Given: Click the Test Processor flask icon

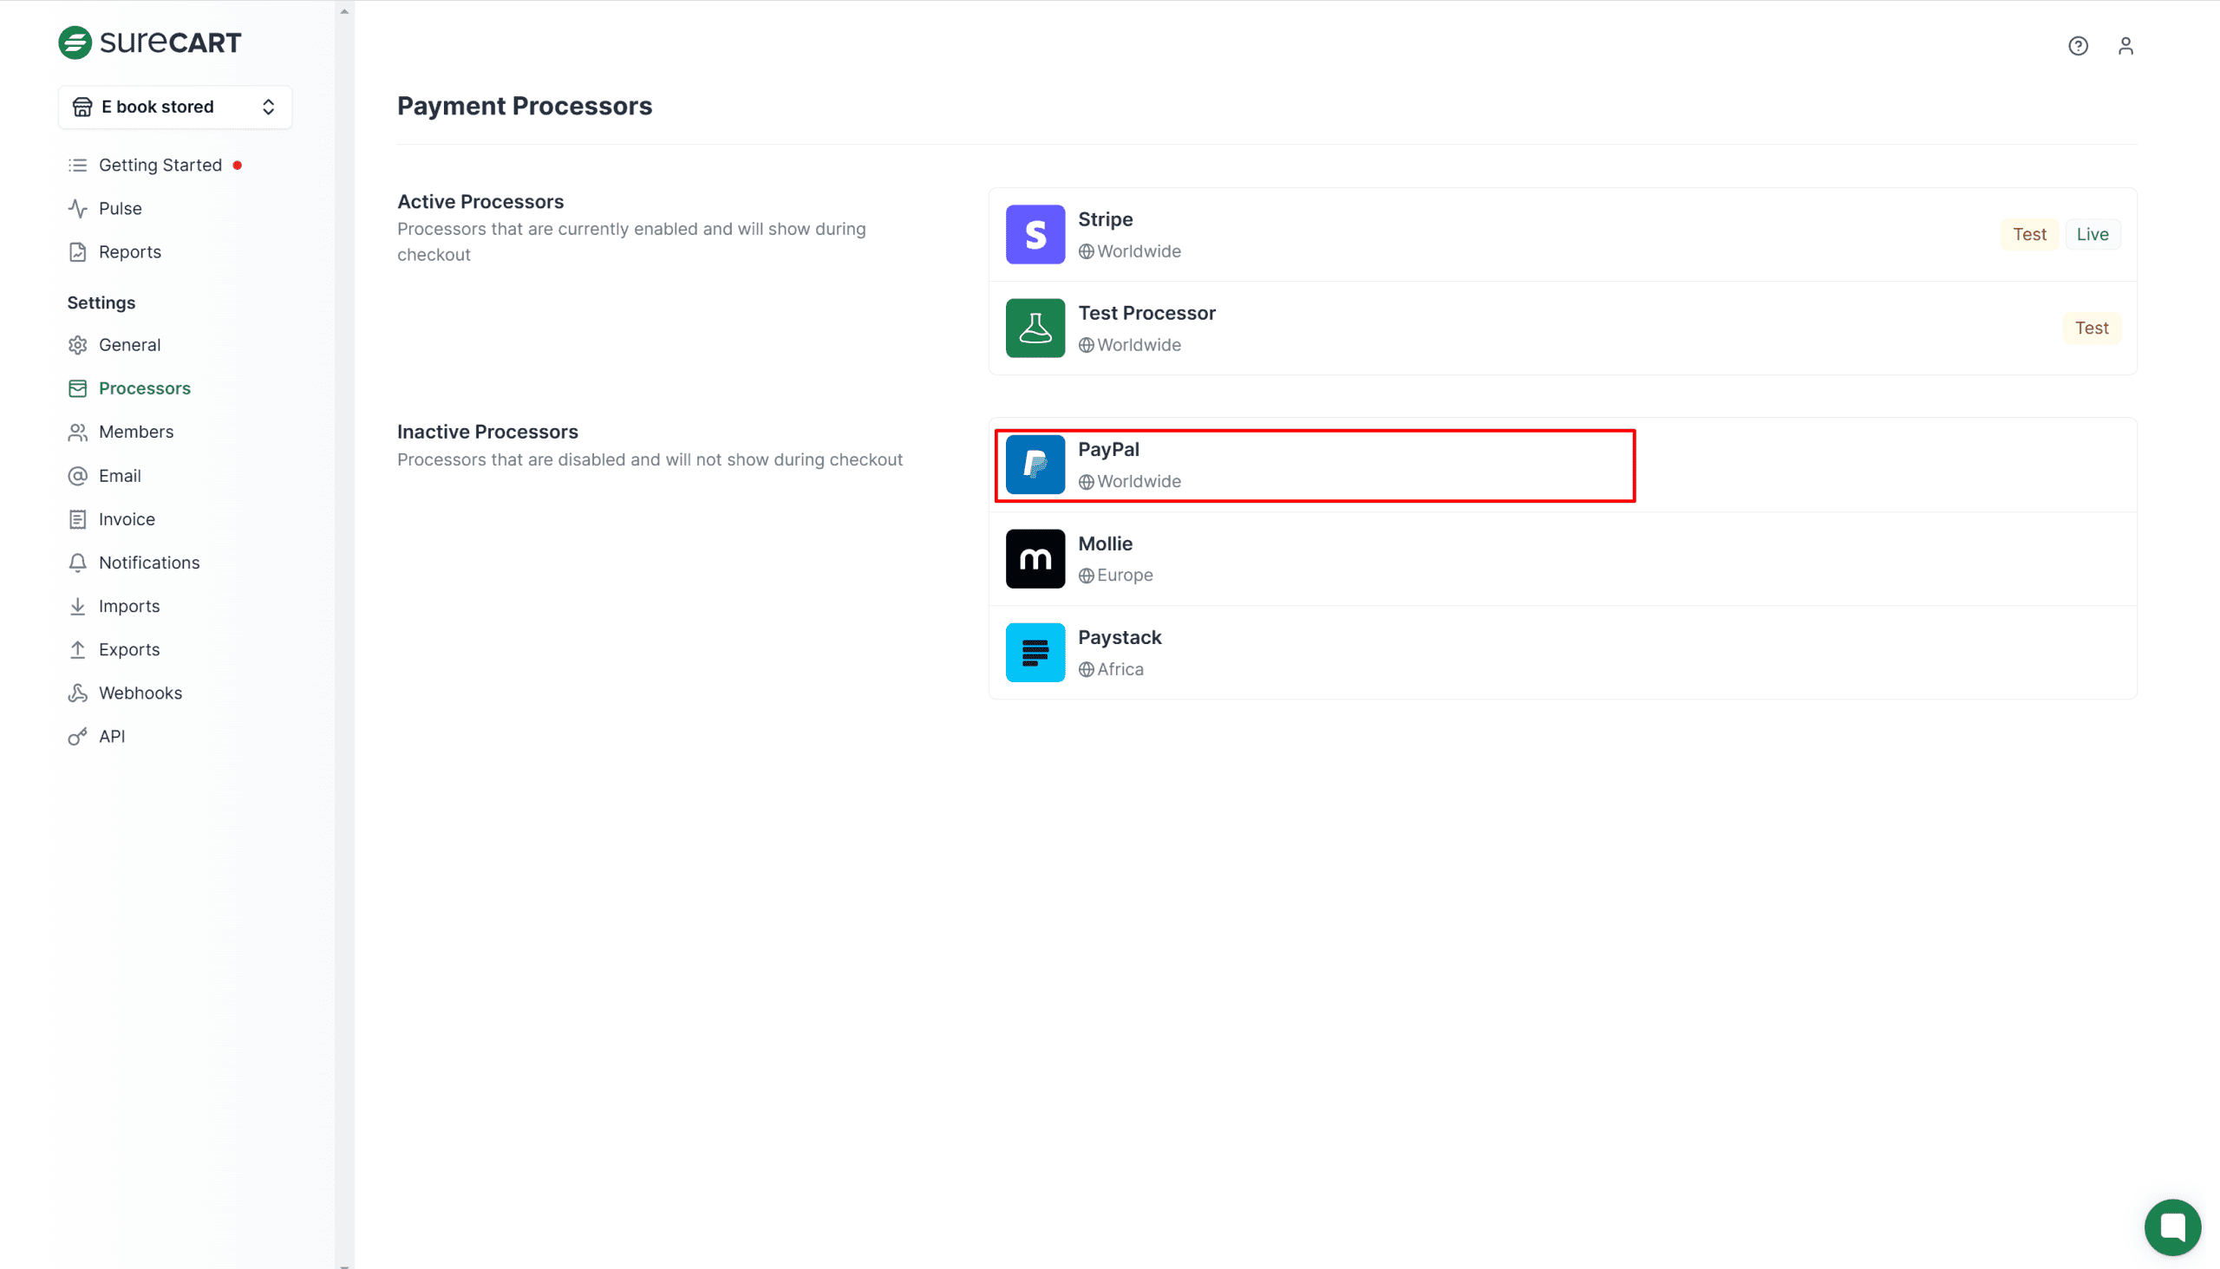Looking at the screenshot, I should 1035,328.
